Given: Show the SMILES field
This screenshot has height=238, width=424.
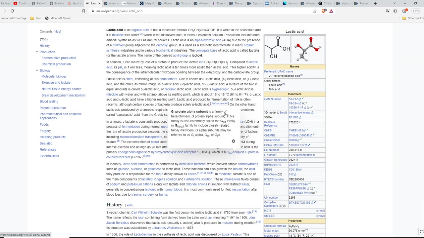Looking at the screenshot, I should (x=320, y=216).
